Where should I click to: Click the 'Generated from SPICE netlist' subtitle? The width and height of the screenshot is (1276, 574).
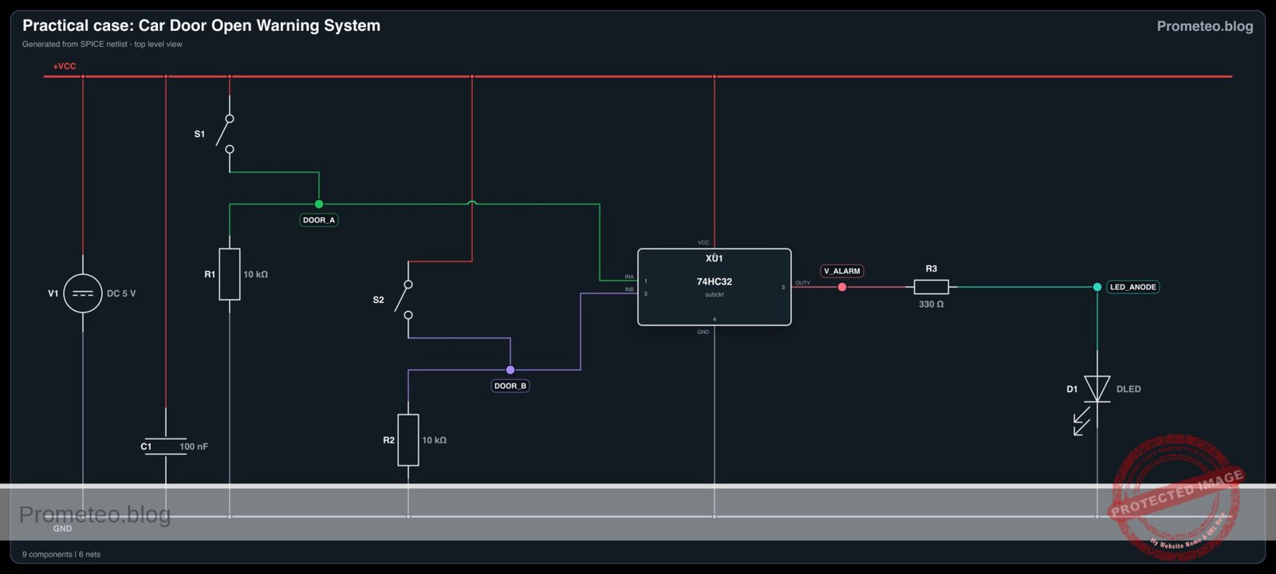(102, 45)
